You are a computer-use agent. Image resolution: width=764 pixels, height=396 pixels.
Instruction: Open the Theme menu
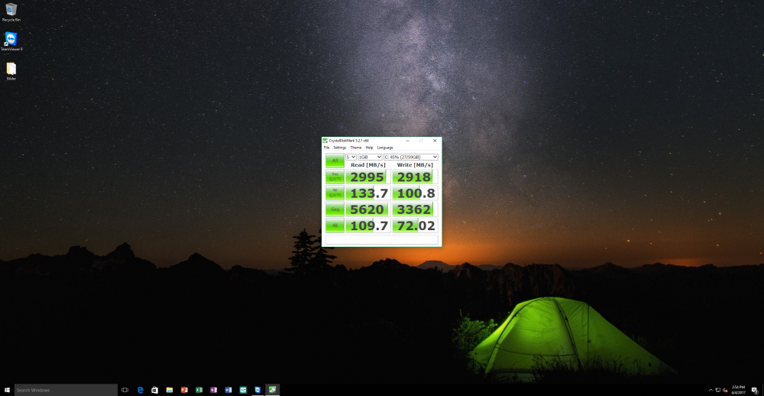(x=356, y=148)
